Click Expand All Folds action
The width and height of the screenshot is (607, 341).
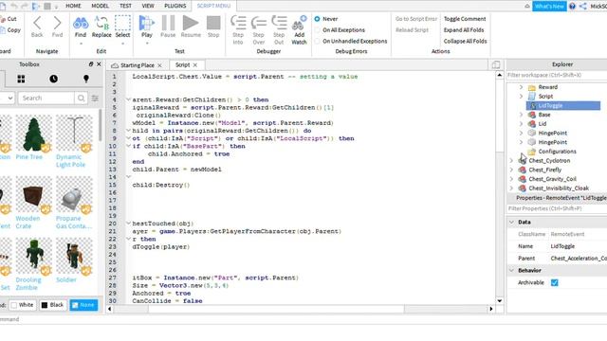[464, 29]
